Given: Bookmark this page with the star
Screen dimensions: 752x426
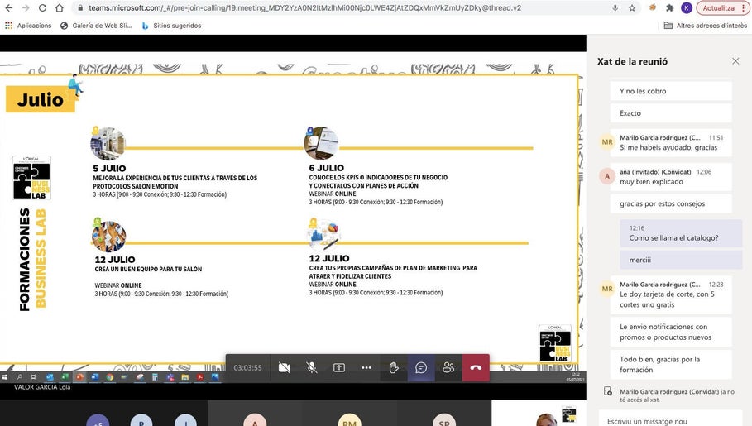Looking at the screenshot, I should pos(631,8).
